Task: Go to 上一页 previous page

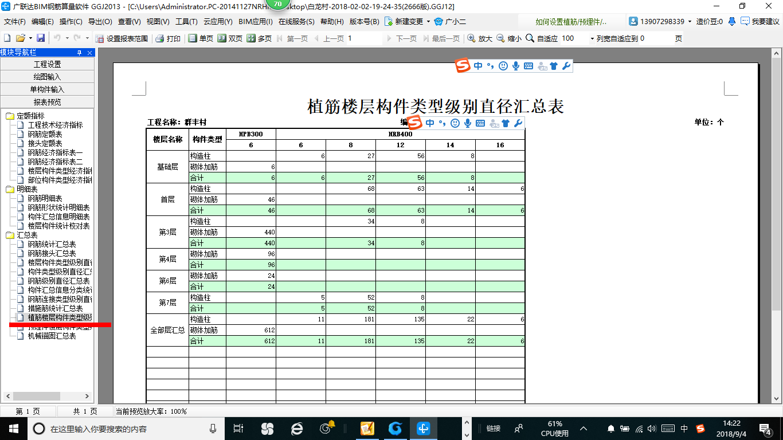Action: pos(328,38)
